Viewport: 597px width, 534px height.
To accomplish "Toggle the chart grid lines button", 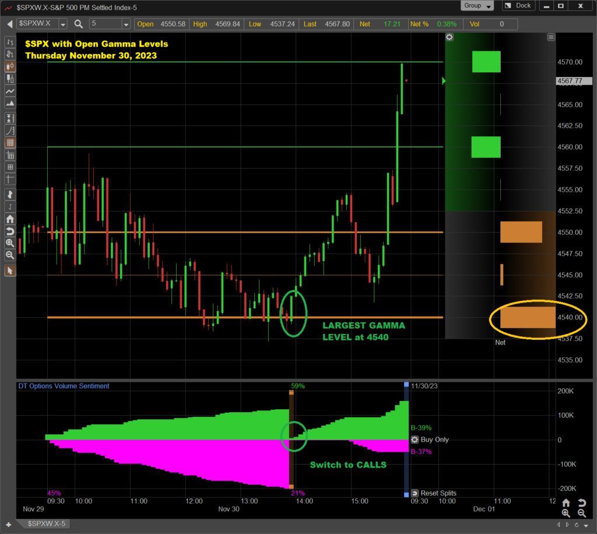I will [10, 143].
